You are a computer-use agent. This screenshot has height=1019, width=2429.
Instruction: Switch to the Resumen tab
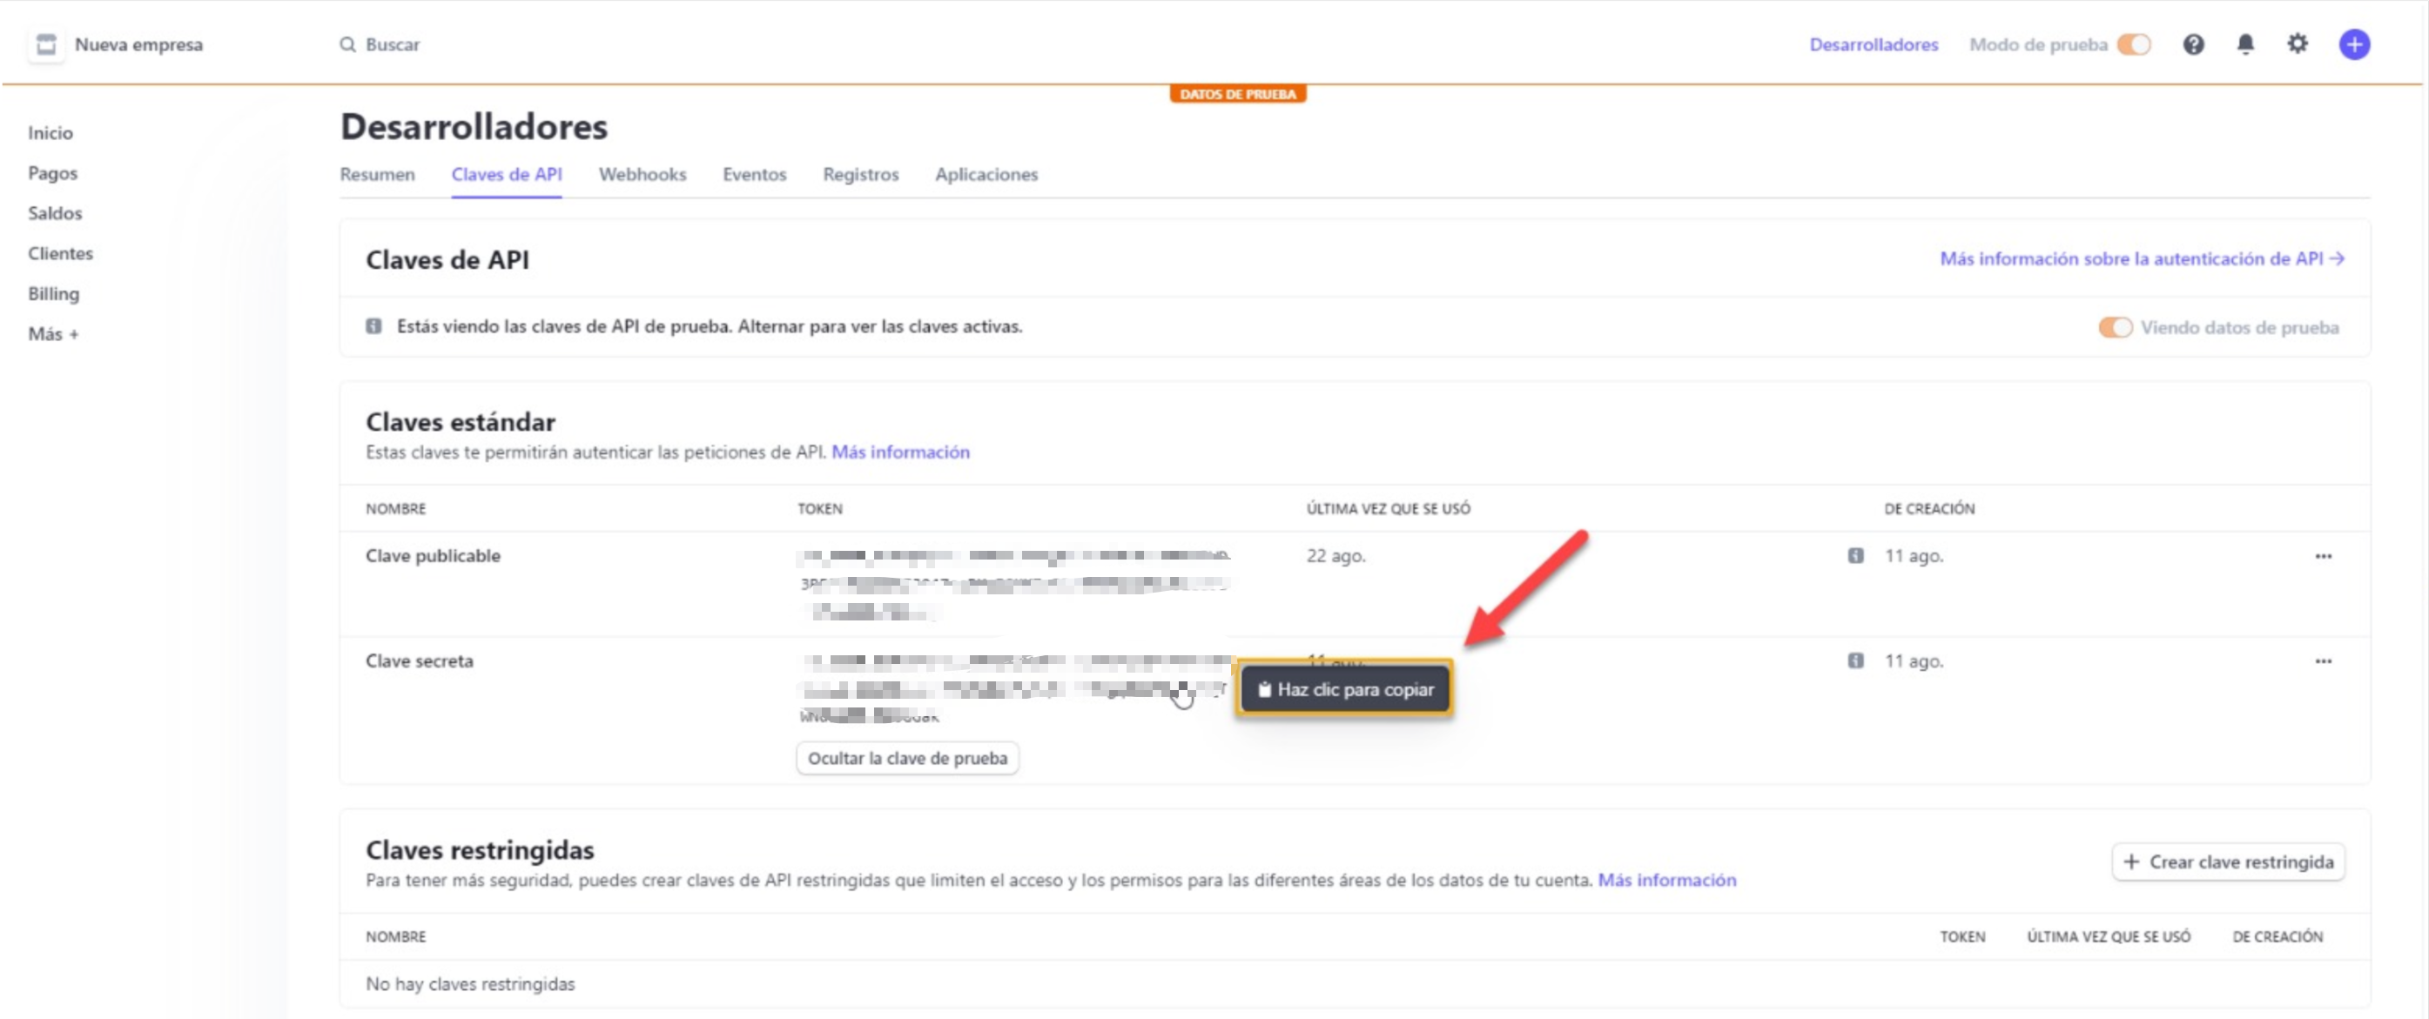377,174
